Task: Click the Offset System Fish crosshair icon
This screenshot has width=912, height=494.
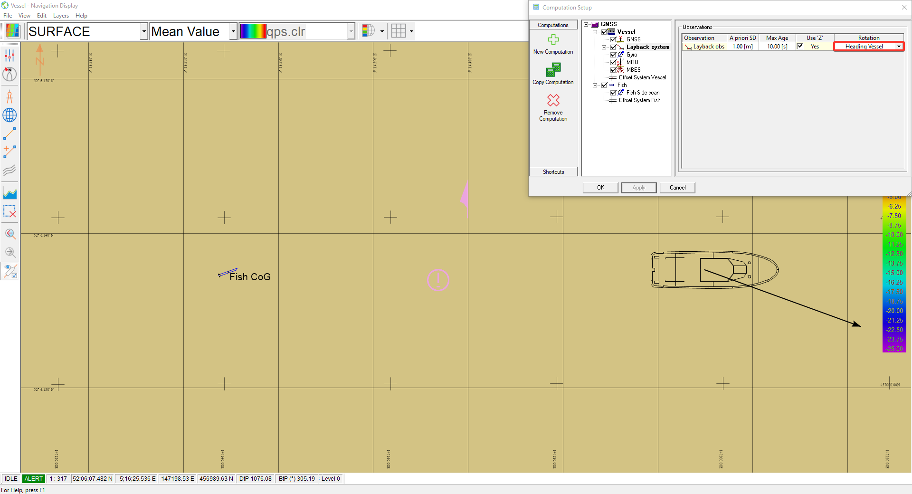Action: (613, 100)
